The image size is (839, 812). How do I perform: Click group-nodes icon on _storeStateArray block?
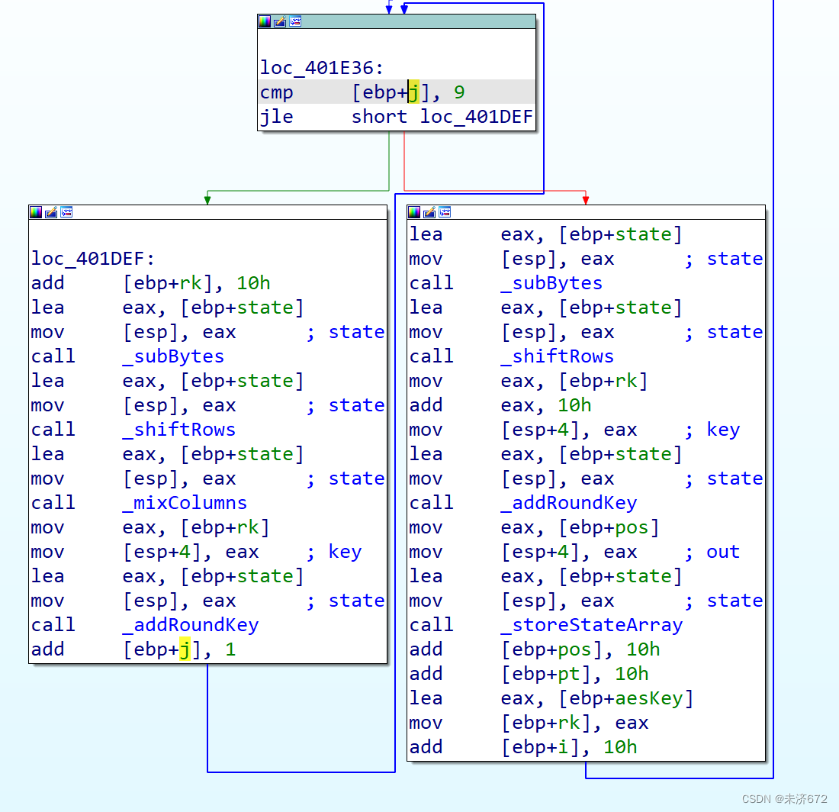(445, 212)
